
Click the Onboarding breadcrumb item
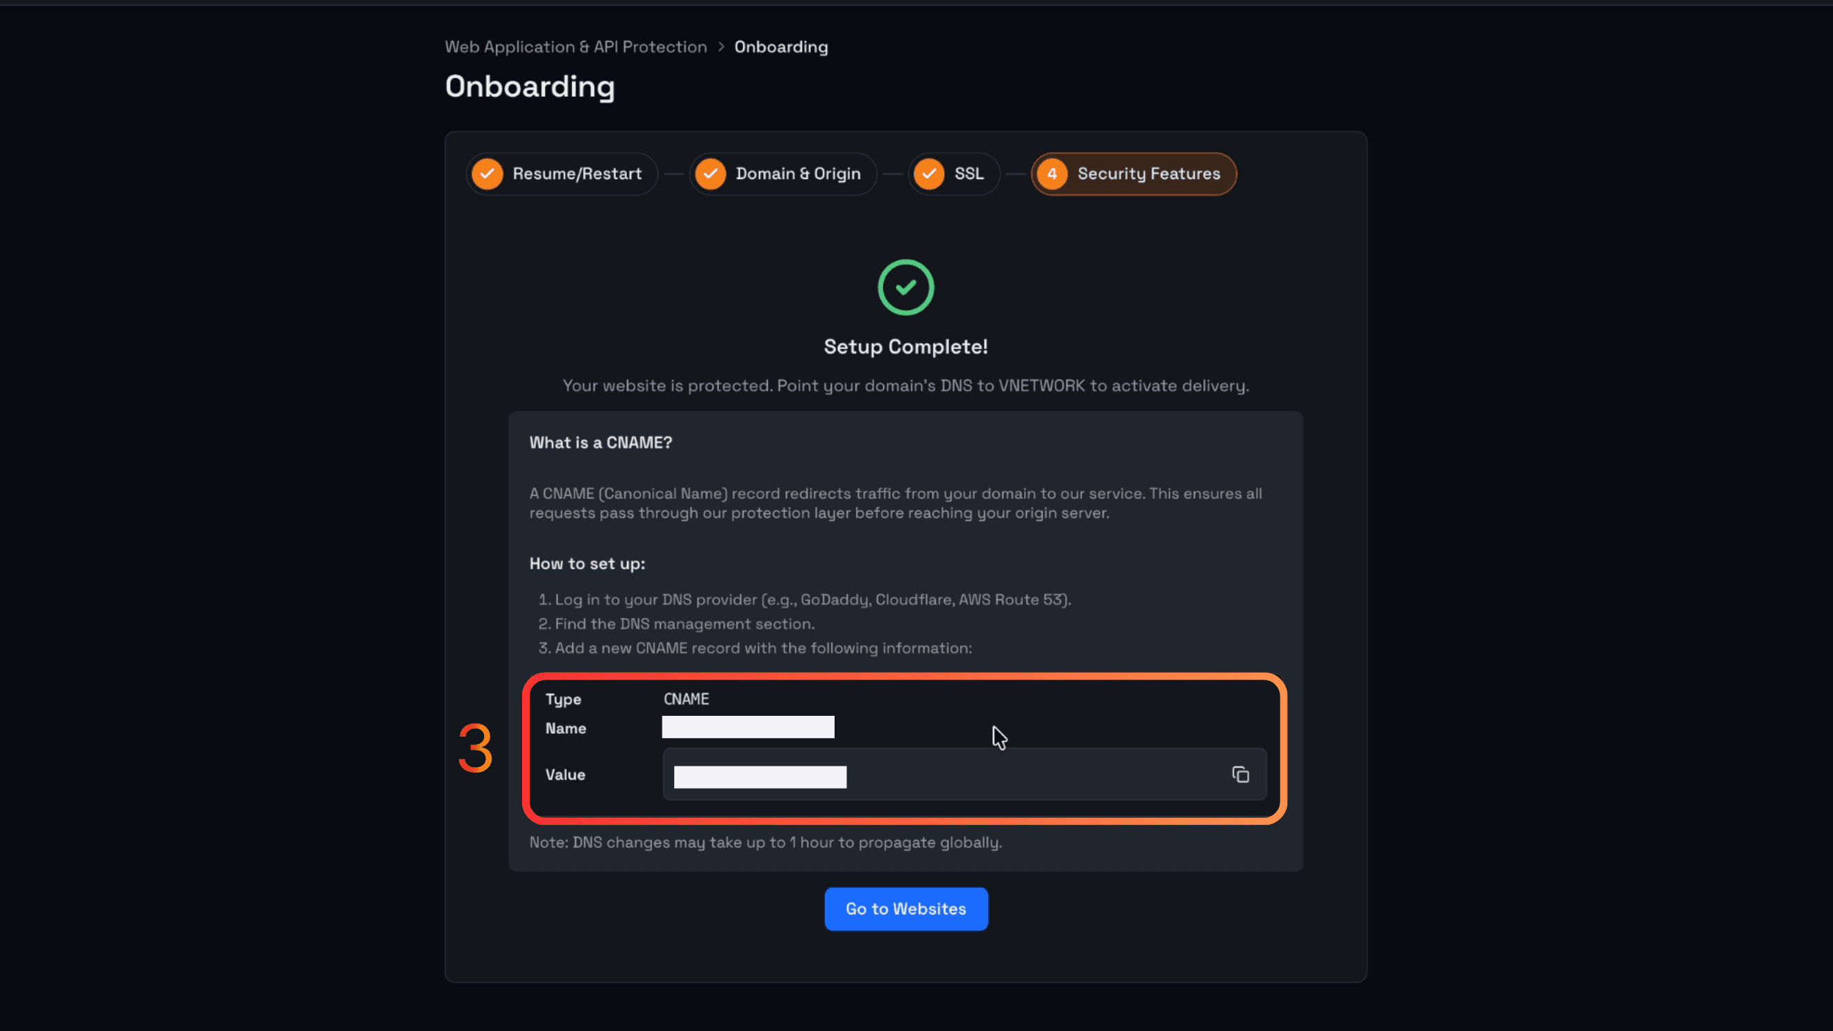tap(781, 47)
